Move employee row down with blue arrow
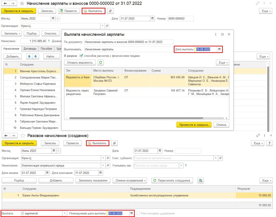 [x=36, y=56]
